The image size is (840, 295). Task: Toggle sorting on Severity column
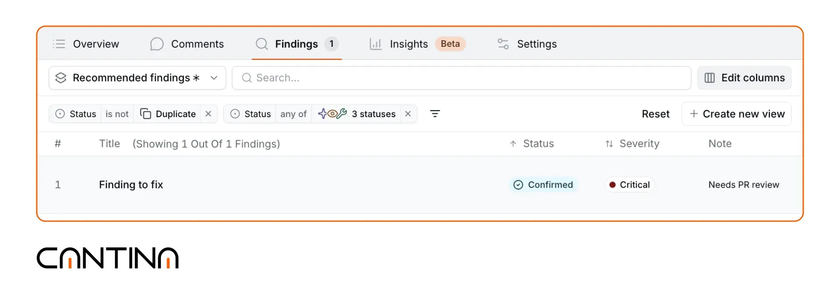(x=632, y=143)
